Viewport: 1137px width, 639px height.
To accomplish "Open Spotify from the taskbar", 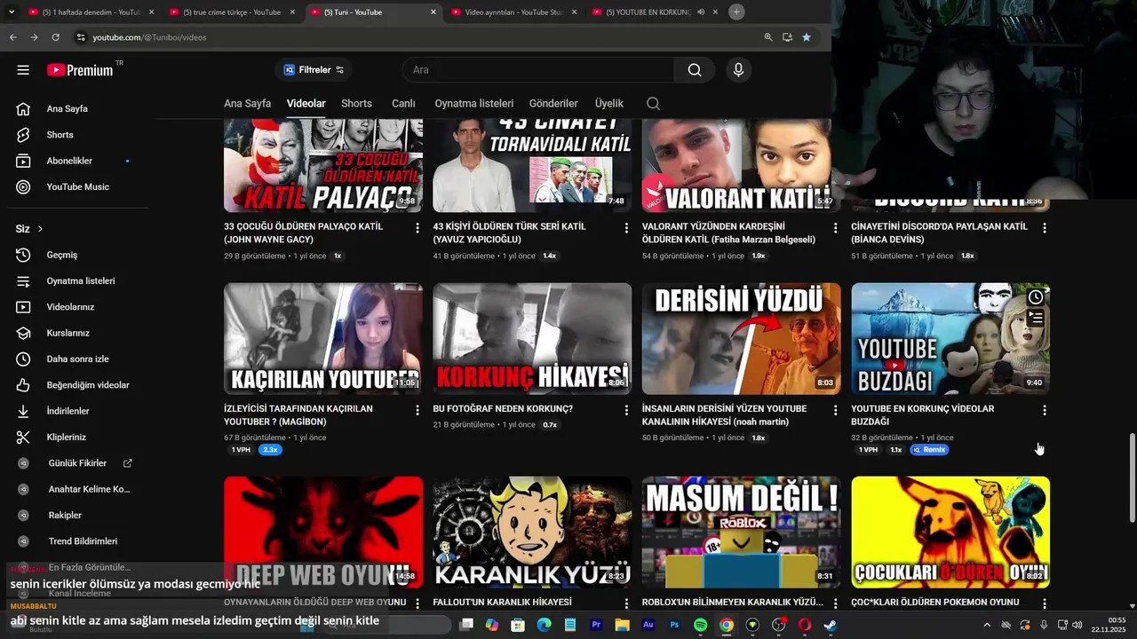I will point(700,625).
